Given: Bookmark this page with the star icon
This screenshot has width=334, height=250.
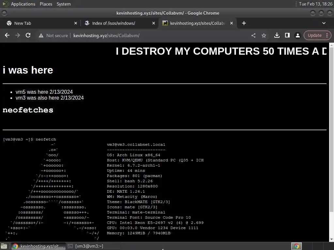Looking at the screenshot, I should [264, 35].
